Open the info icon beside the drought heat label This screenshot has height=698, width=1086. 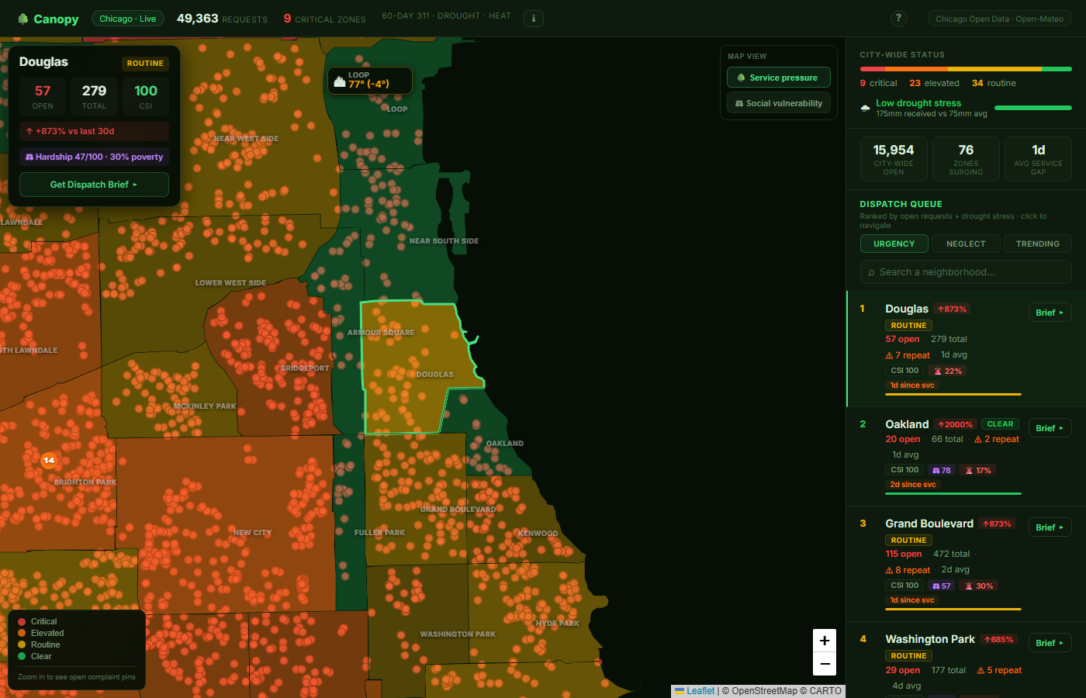tap(534, 19)
